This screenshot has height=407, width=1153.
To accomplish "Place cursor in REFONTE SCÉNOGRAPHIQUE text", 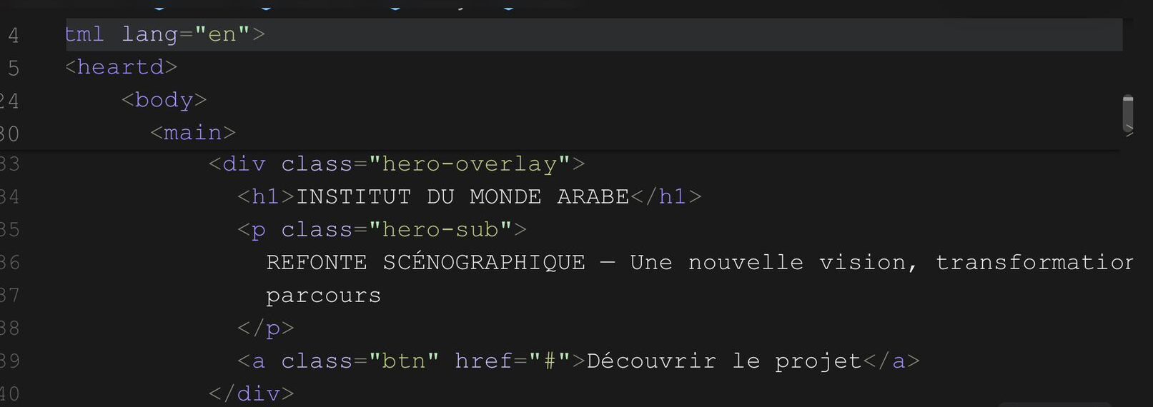I will [x=425, y=263].
